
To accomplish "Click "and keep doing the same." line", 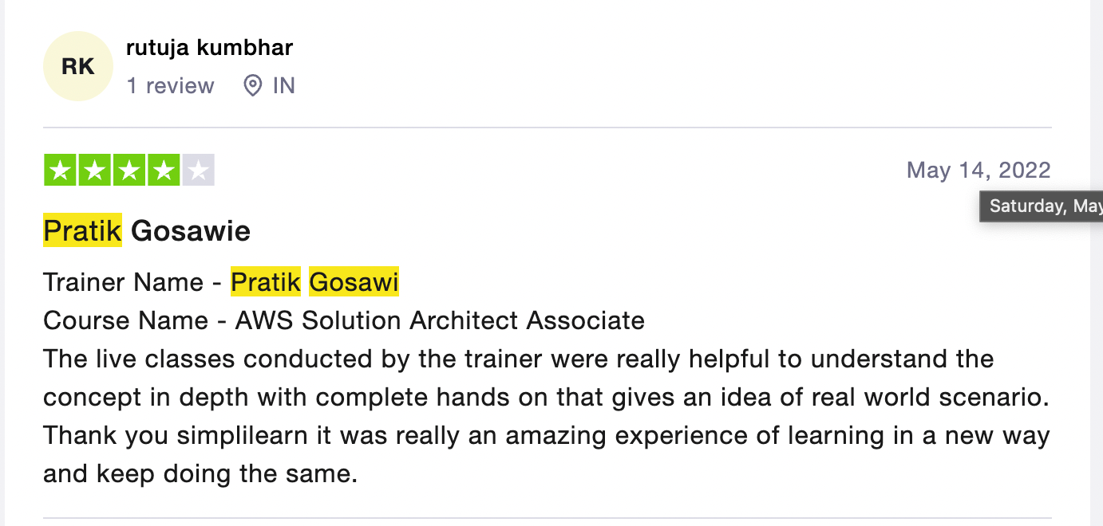I will [x=200, y=474].
